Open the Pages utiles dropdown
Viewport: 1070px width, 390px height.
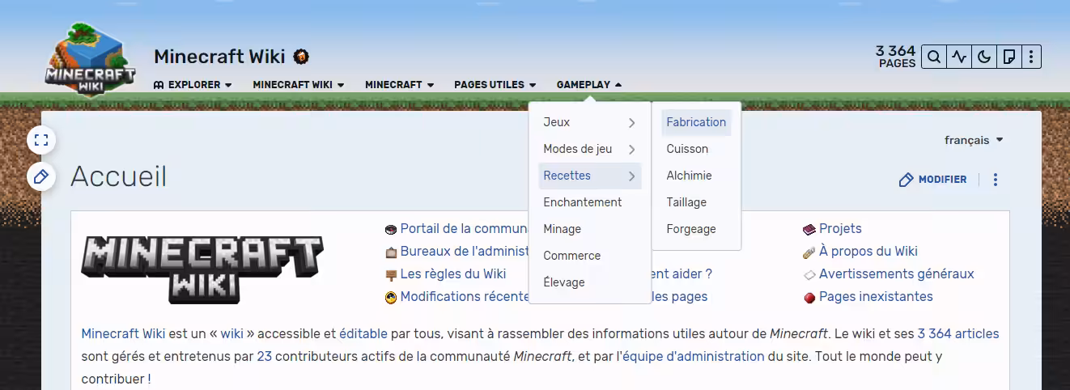tap(495, 84)
